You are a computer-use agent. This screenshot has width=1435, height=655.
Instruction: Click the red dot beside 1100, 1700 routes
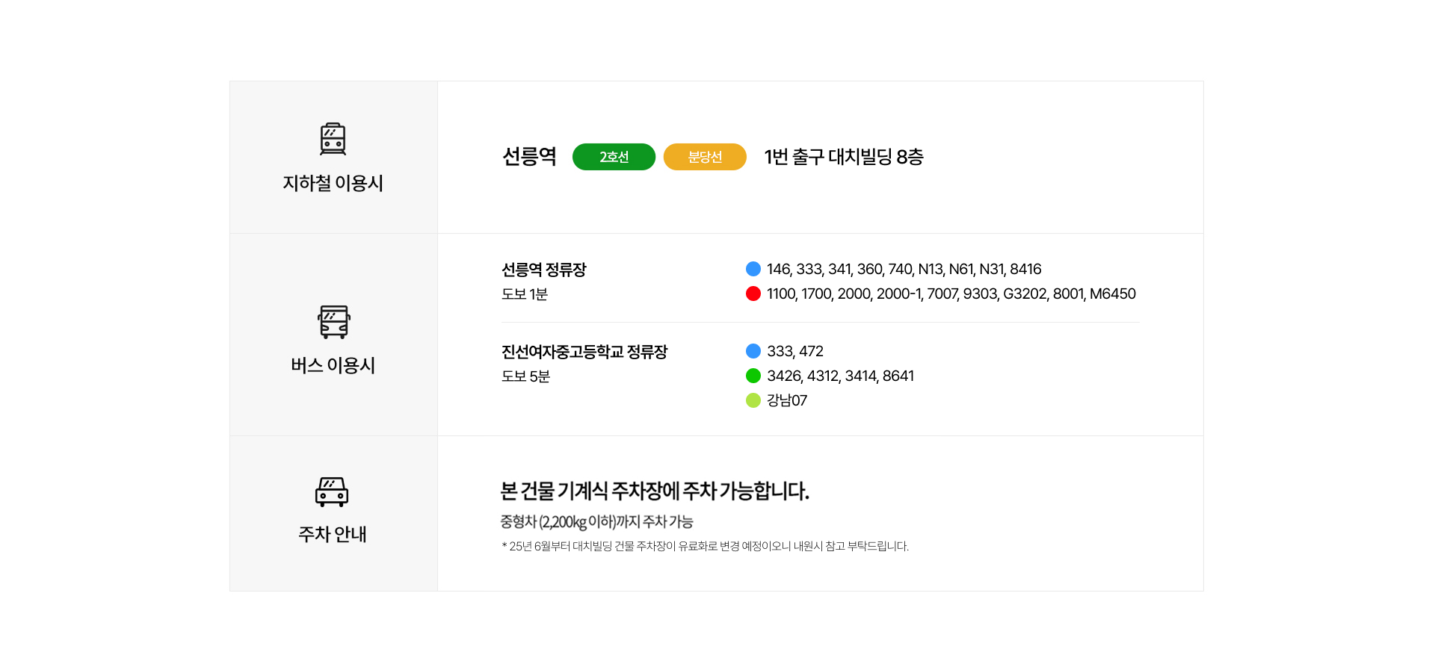pyautogui.click(x=753, y=294)
